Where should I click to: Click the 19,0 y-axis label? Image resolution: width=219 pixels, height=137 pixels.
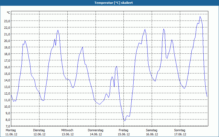(7, 47)
